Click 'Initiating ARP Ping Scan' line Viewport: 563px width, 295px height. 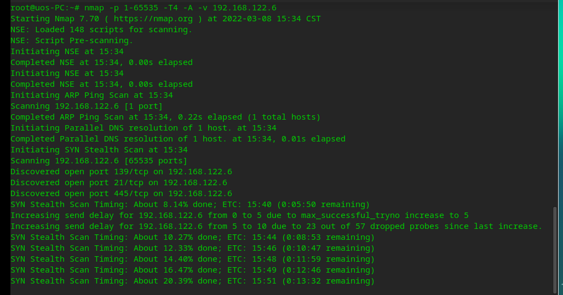[91, 95]
